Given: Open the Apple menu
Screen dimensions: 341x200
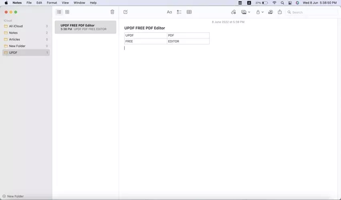Looking at the screenshot, I should [6, 3].
